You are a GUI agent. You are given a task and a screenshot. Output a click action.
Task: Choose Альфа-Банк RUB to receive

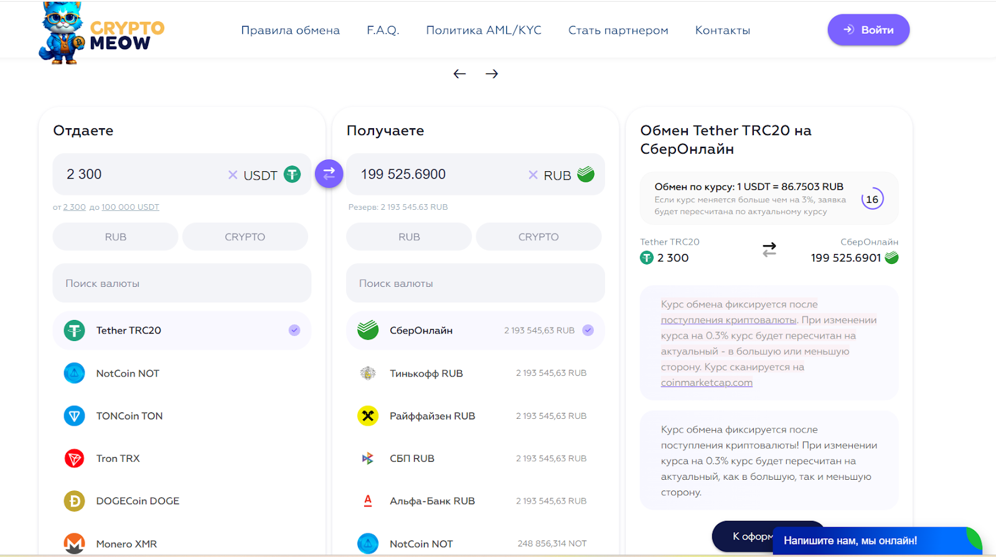[x=476, y=501]
